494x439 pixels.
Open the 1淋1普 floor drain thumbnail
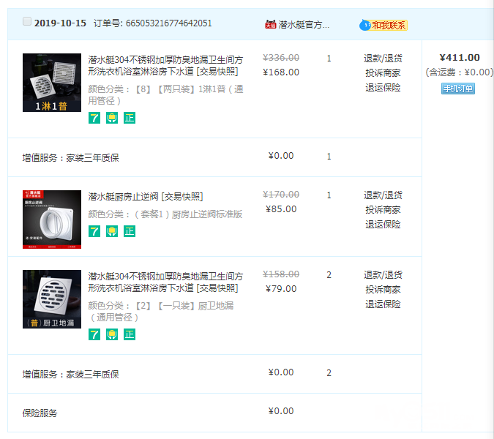click(x=52, y=83)
